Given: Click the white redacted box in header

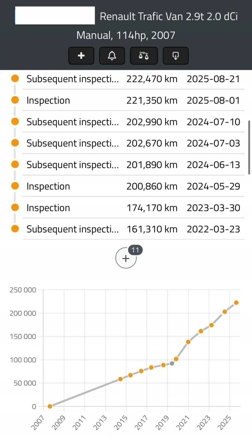Looking at the screenshot, I should click(x=55, y=16).
